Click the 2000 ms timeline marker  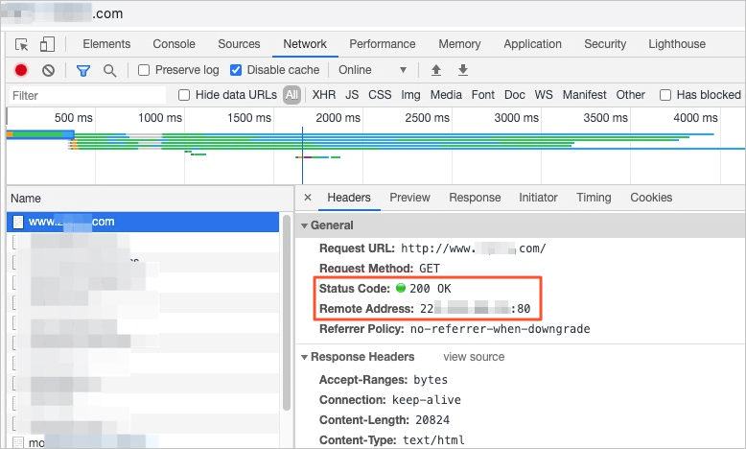pos(338,118)
